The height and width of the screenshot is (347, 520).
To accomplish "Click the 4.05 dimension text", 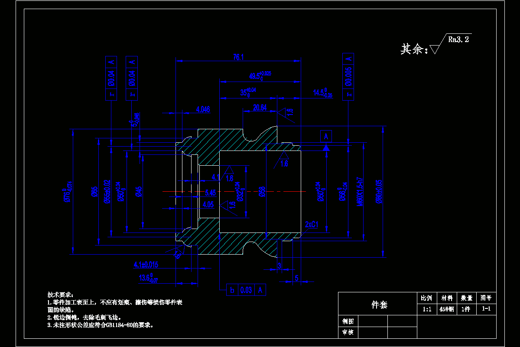I will pyautogui.click(x=208, y=204).
